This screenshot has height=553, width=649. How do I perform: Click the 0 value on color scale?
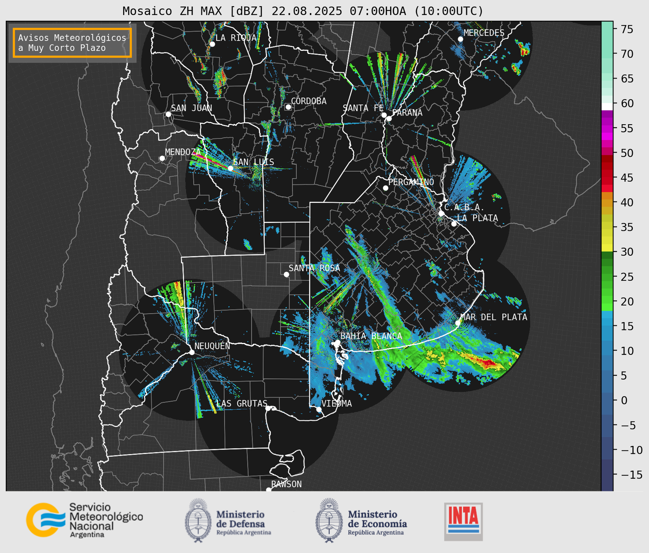point(624,401)
